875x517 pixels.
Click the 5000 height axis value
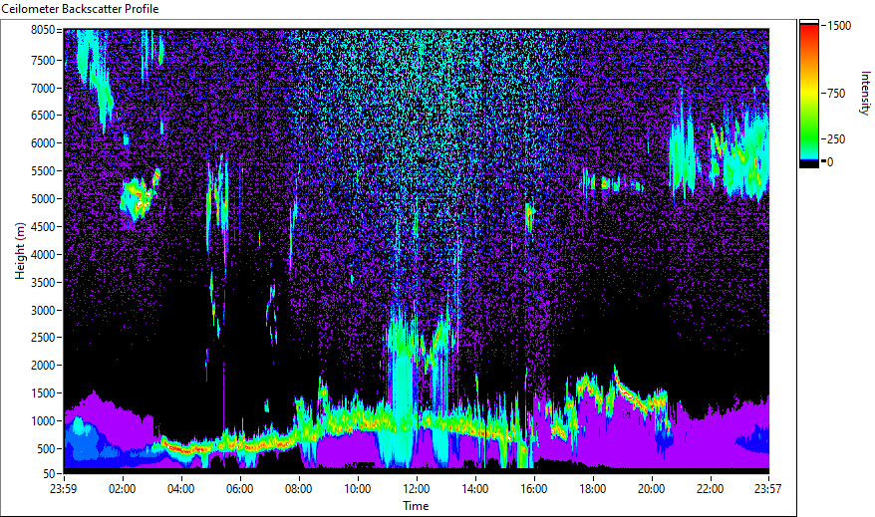tap(43, 199)
